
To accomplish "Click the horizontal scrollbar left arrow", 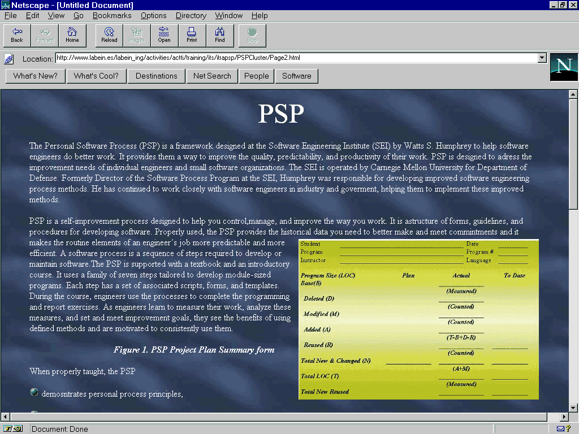I will [5, 416].
